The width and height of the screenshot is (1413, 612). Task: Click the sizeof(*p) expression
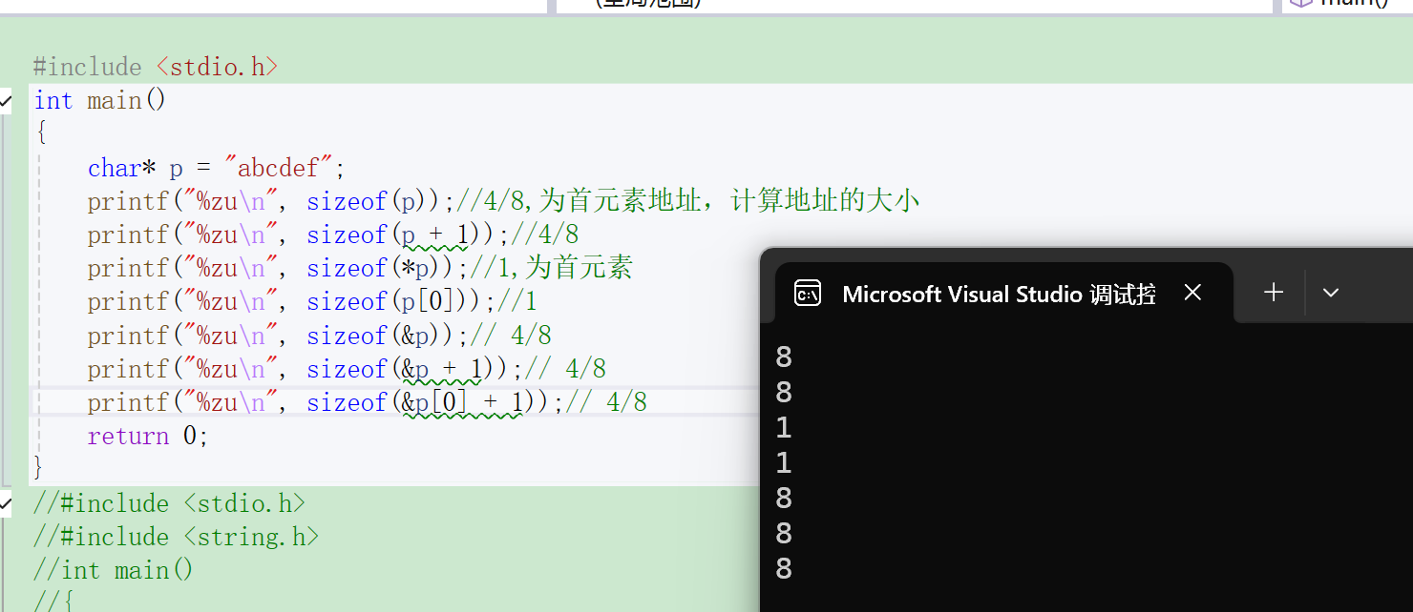click(x=380, y=268)
